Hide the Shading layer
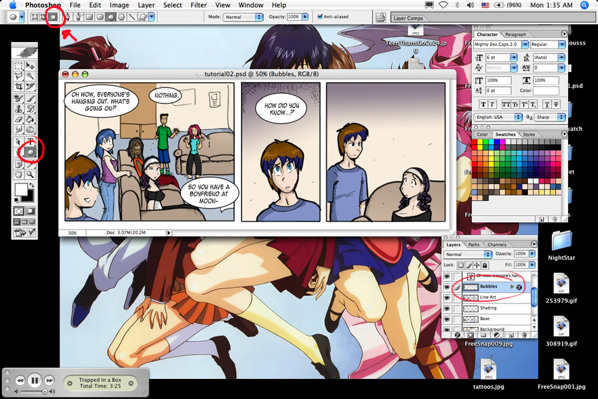 point(446,308)
